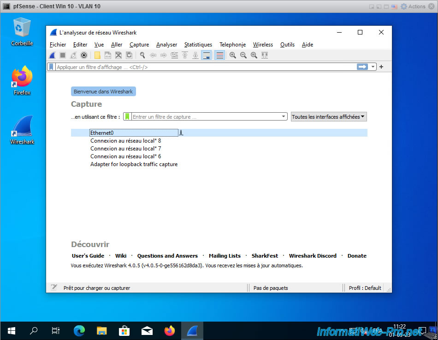Open File Explorer from the taskbar
This screenshot has height=340, width=438.
(x=102, y=331)
